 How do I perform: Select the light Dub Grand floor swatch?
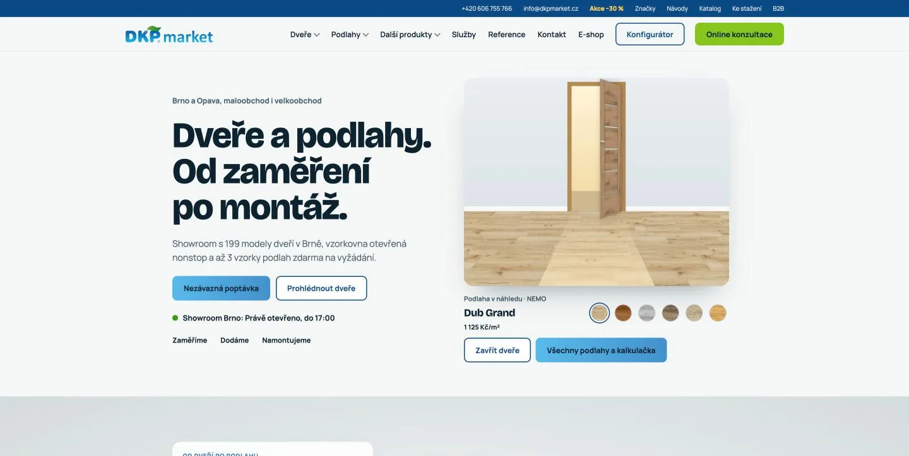click(600, 313)
